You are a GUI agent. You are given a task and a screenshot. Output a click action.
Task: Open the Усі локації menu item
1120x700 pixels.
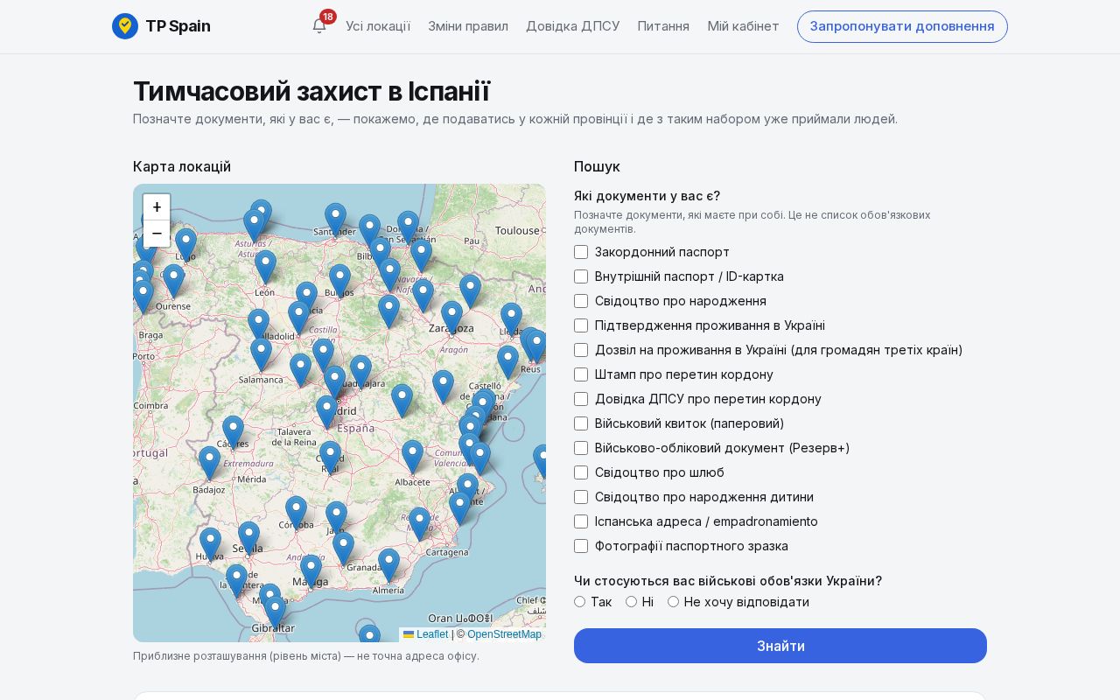coord(378,26)
